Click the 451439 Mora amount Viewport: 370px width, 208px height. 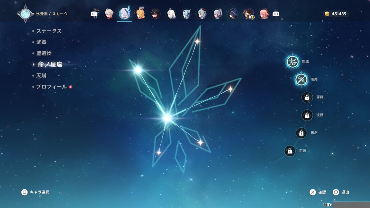[x=339, y=14]
